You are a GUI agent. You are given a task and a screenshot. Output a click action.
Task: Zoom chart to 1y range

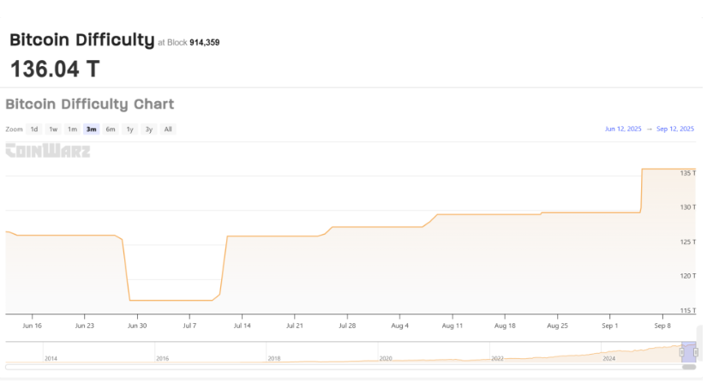(x=129, y=129)
